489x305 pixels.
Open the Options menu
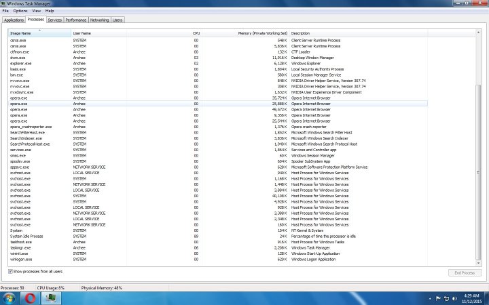click(20, 11)
